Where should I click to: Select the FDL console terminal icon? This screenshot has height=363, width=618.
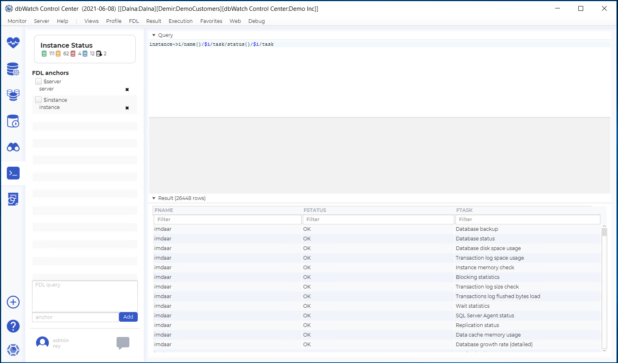[x=13, y=173]
